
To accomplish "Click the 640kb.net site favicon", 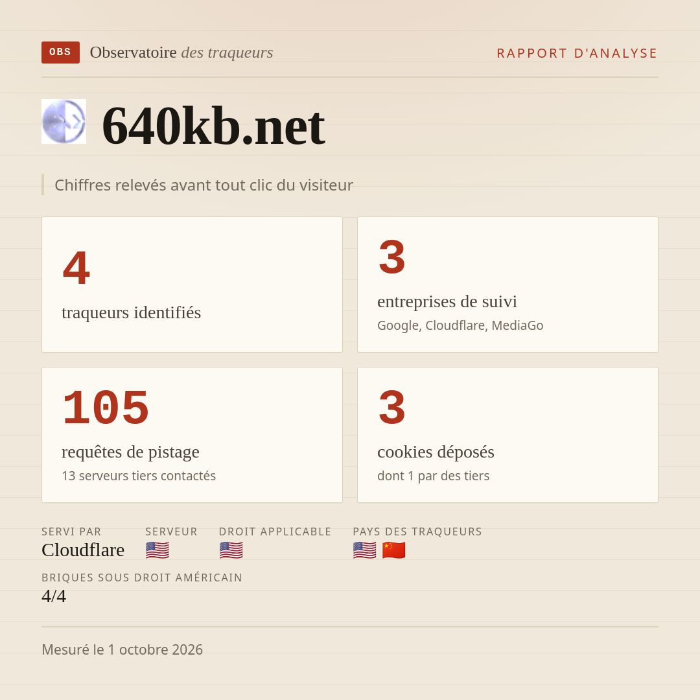I will pos(64,121).
